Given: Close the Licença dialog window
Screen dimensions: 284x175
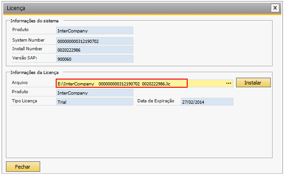Looking at the screenshot, I should [275, 8].
